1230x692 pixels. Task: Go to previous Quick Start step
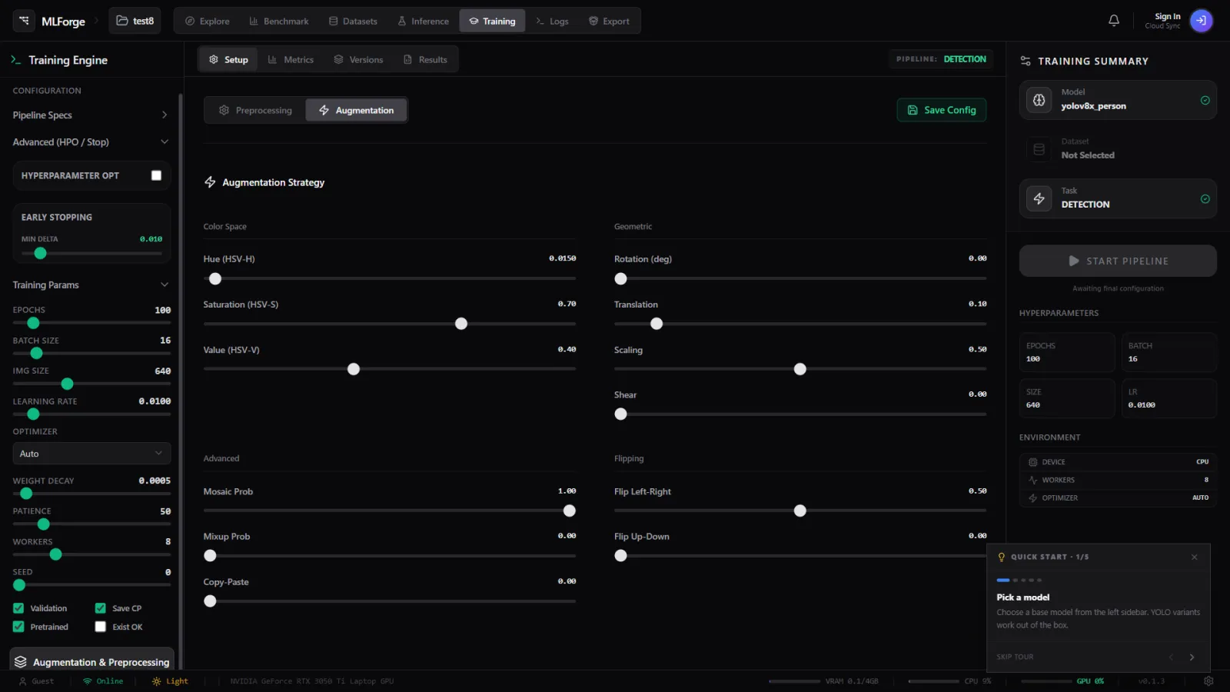click(1171, 657)
